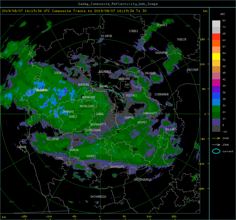Click the LINGASUR town label
The image size is (236, 220).
149,73
